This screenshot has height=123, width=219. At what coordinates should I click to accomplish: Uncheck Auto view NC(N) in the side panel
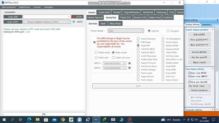pyautogui.click(x=189, y=73)
